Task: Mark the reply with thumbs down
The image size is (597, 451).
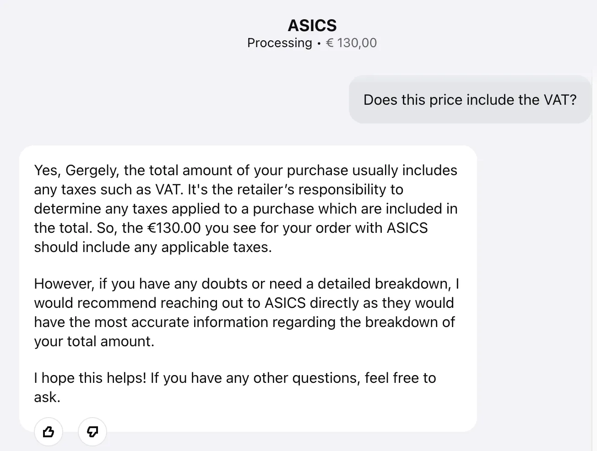Action: pyautogui.click(x=92, y=431)
